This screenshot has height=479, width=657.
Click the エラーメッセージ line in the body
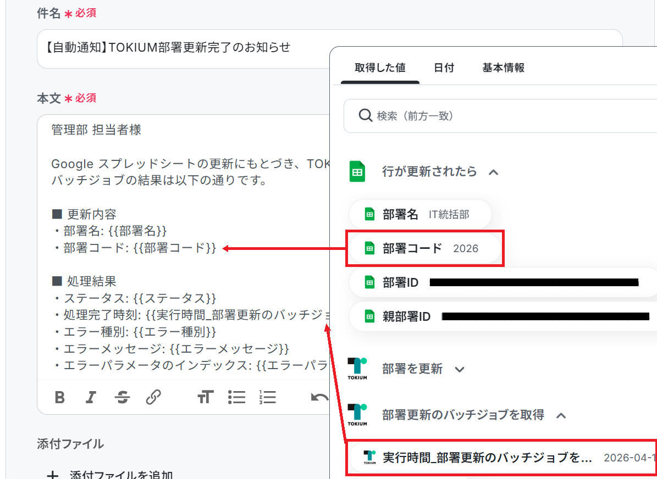coord(170,348)
